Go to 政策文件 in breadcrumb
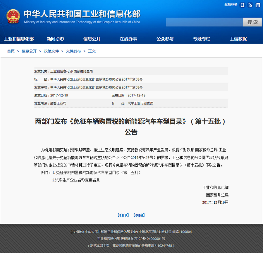 51,51
